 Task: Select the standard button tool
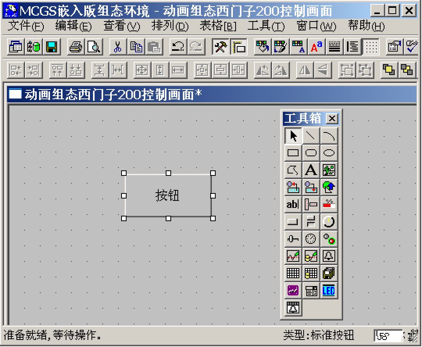coord(293,222)
